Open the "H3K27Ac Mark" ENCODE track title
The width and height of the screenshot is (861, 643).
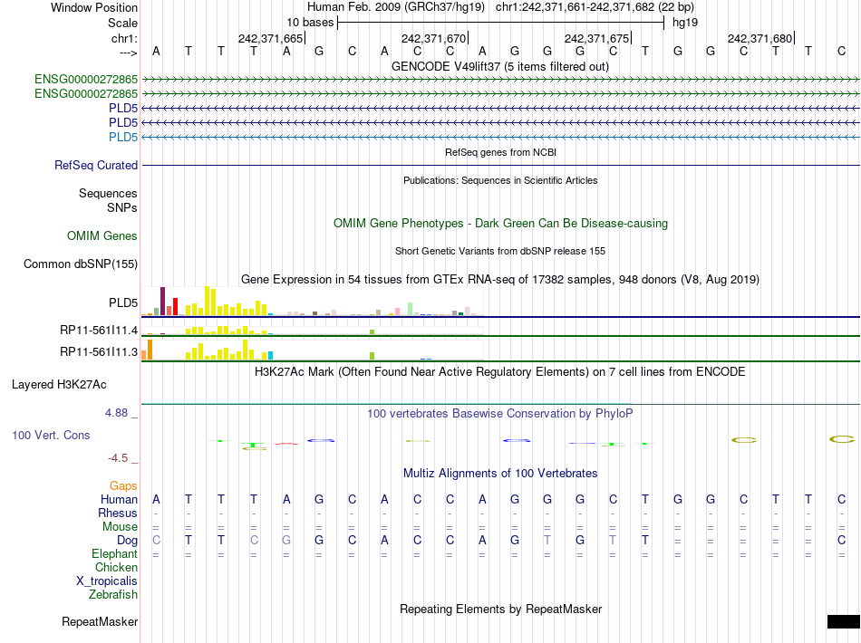(x=500, y=372)
